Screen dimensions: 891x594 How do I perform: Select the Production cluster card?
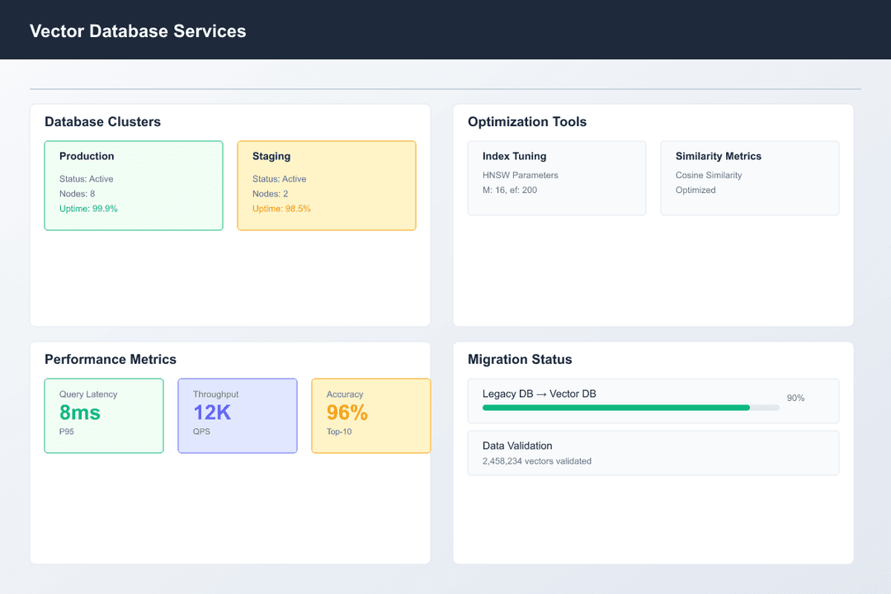(134, 185)
